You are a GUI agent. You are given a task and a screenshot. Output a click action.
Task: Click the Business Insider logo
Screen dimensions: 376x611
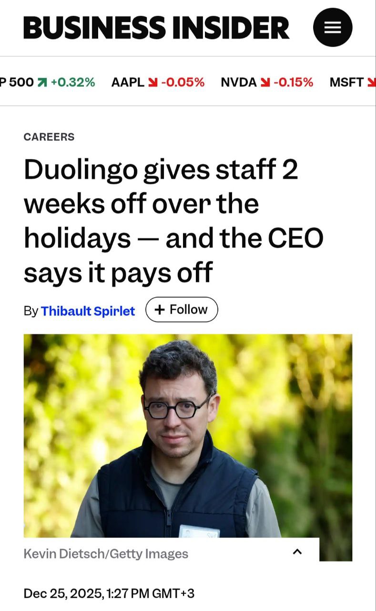click(156, 27)
